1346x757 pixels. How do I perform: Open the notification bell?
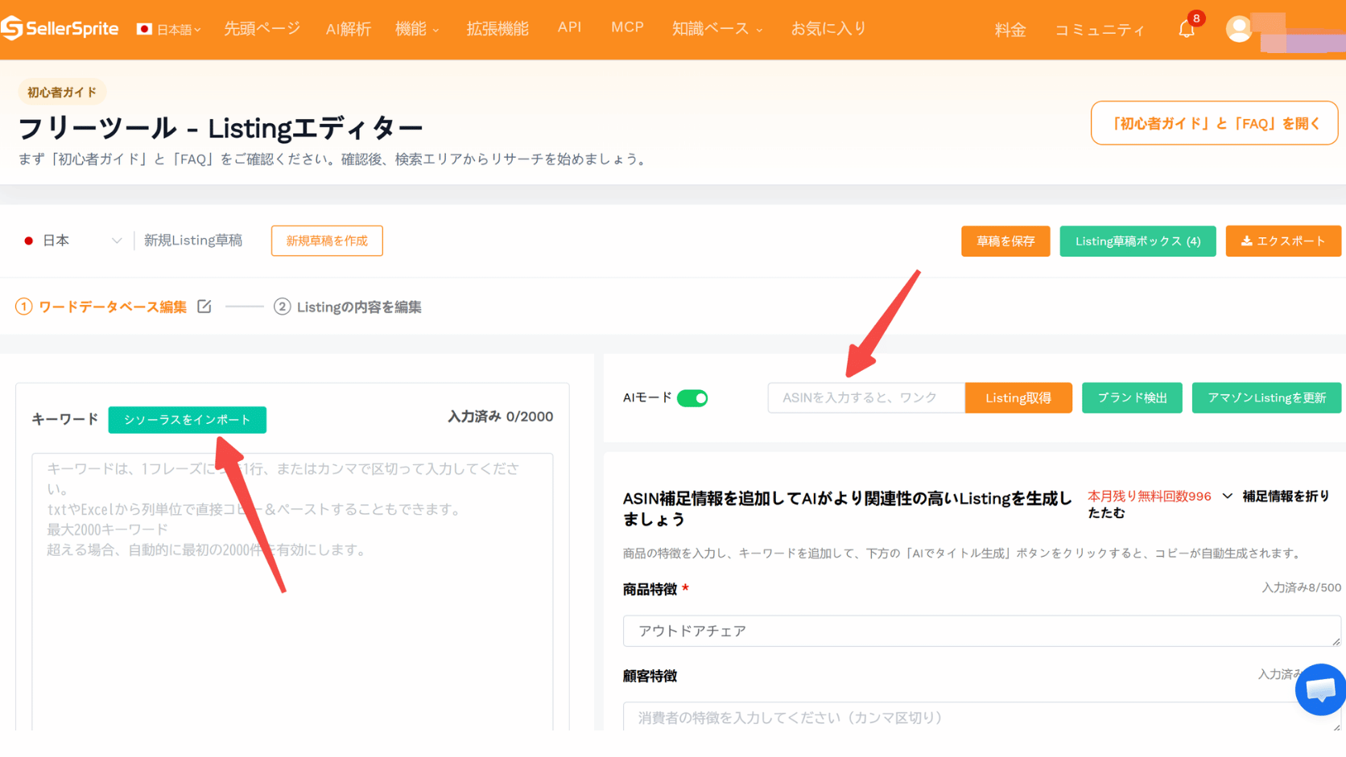pos(1187,30)
